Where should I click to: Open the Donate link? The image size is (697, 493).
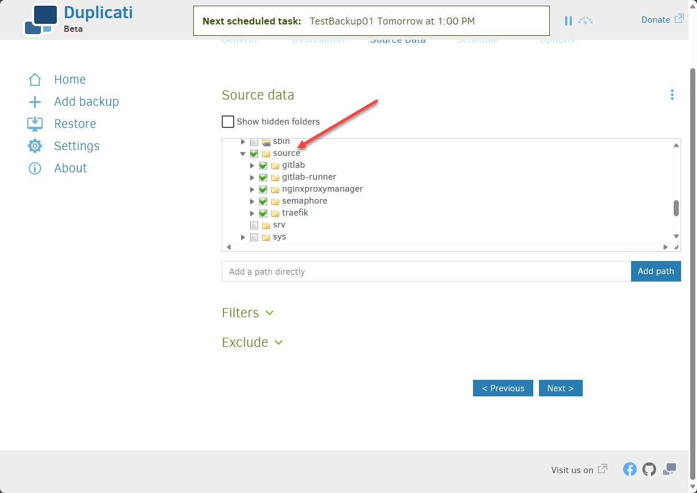tap(662, 19)
